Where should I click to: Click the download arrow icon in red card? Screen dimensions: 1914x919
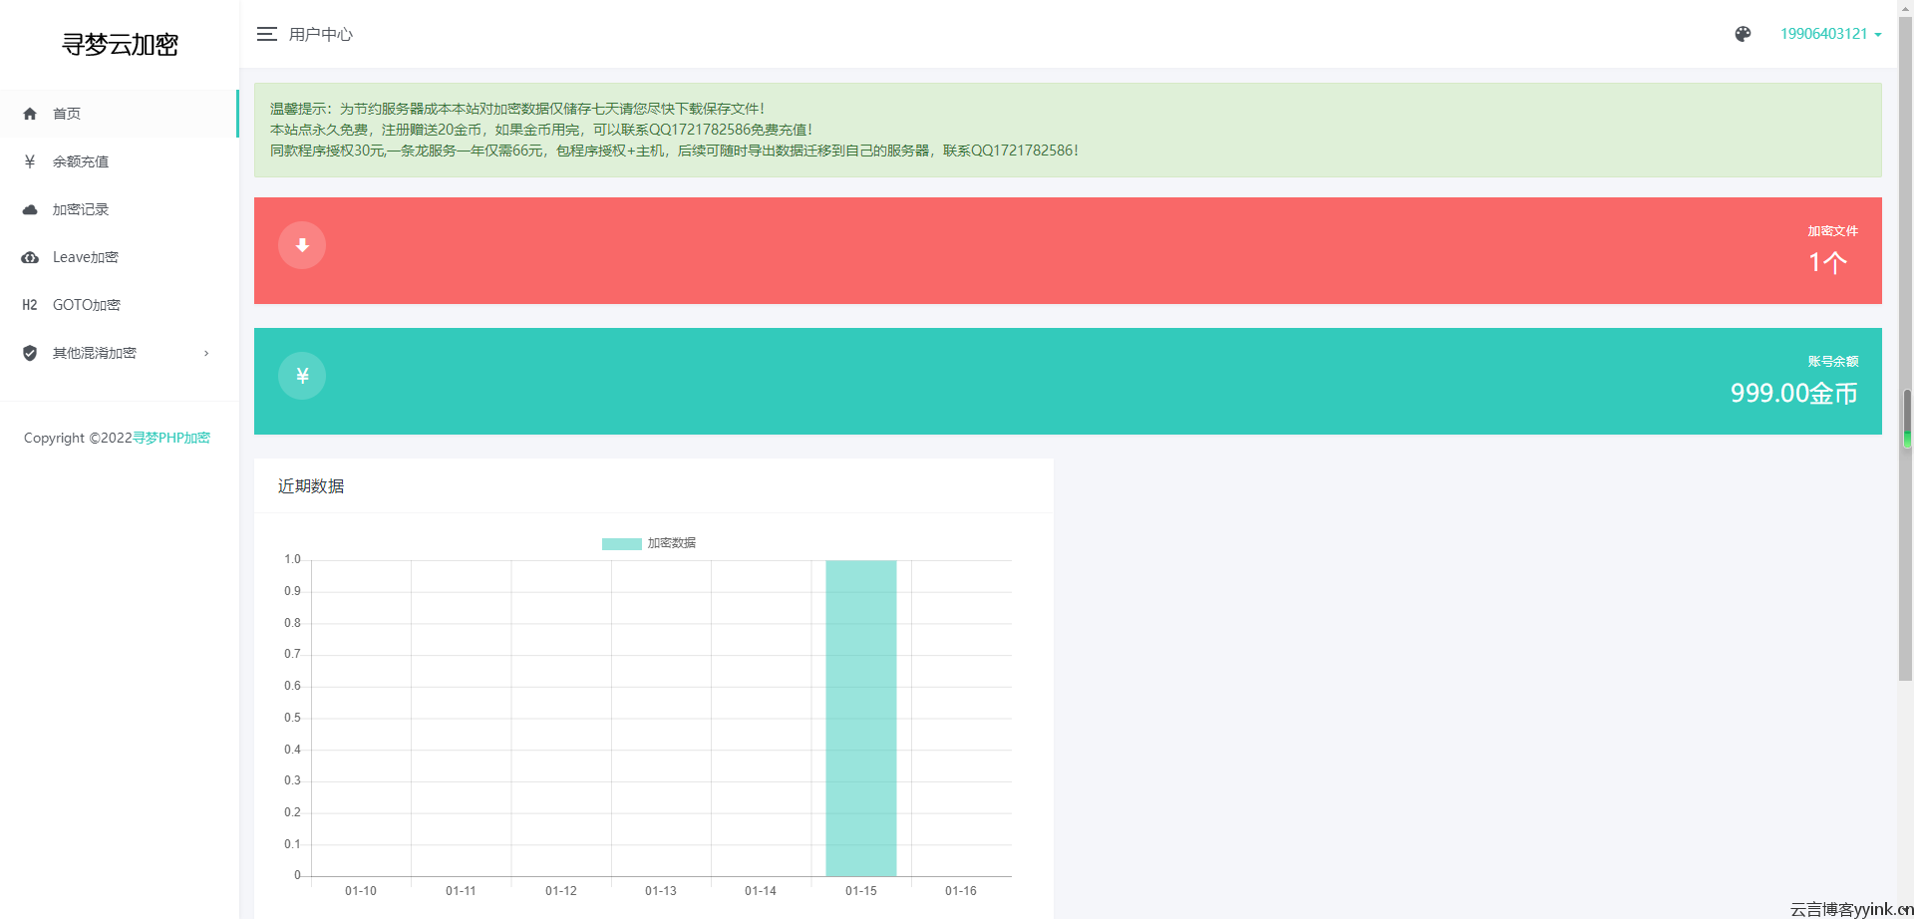(302, 245)
